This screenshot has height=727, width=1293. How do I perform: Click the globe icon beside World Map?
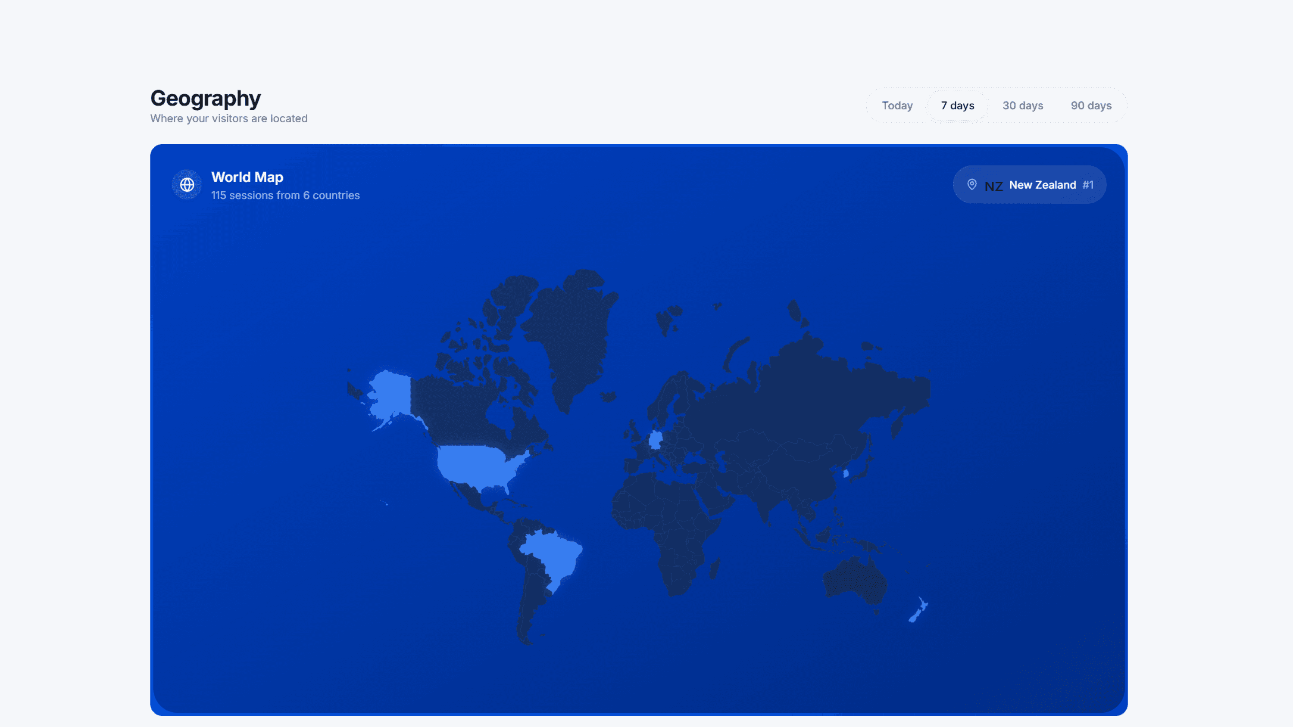point(187,185)
